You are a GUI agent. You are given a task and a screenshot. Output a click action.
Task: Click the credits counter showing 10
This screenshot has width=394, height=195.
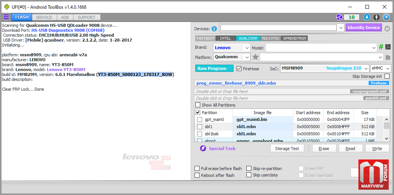coord(351,17)
